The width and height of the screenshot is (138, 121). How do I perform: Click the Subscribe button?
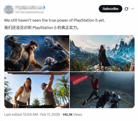point(110,9)
